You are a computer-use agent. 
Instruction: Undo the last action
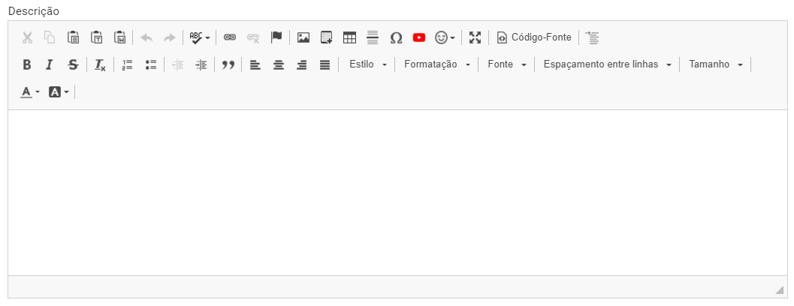tap(146, 37)
